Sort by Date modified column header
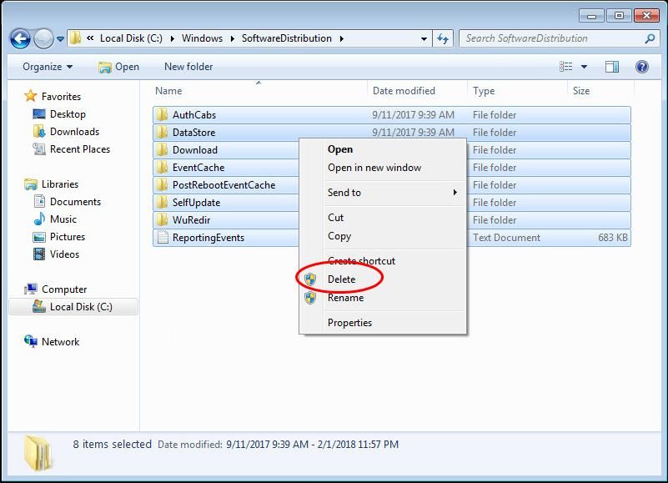The width and height of the screenshot is (668, 483). click(417, 91)
